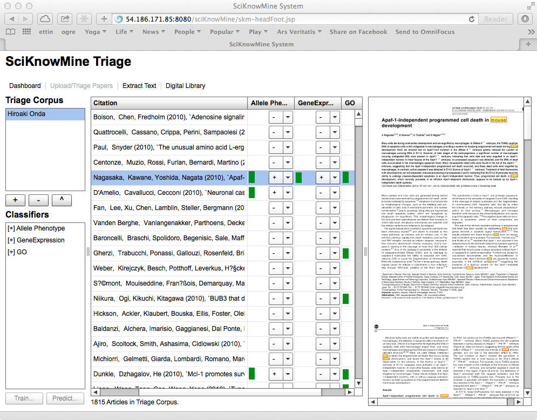Open Allele Phenotype dropdown in the Dunkle row

288,374
